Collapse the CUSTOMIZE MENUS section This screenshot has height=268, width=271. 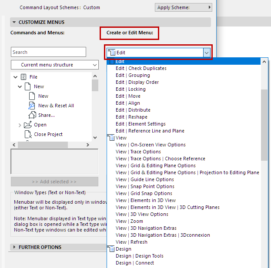point(14,22)
